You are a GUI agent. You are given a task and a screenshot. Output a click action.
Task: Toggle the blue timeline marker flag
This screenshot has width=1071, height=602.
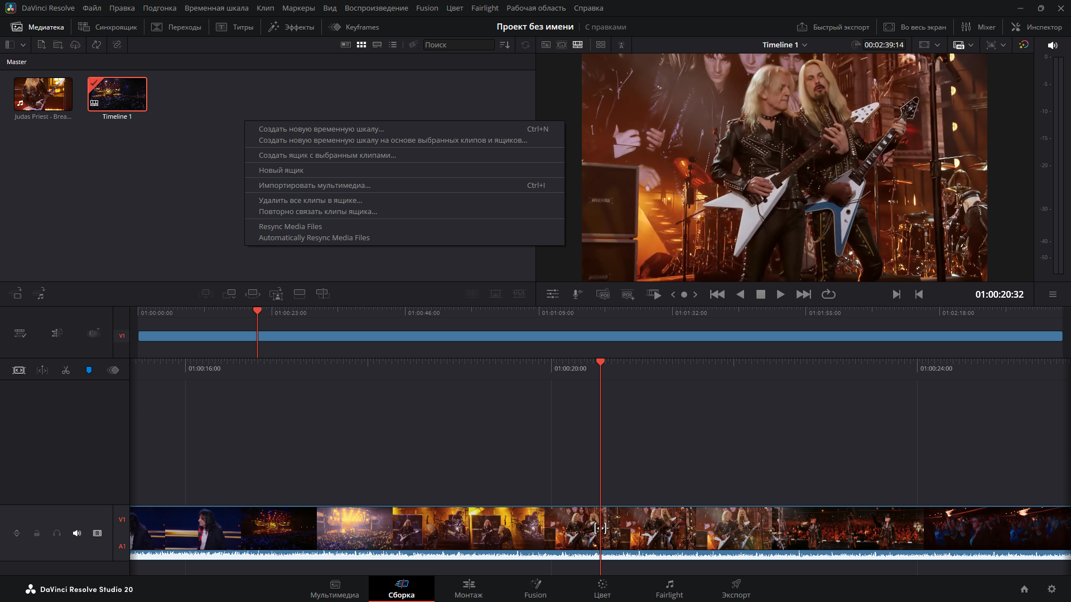click(x=89, y=370)
